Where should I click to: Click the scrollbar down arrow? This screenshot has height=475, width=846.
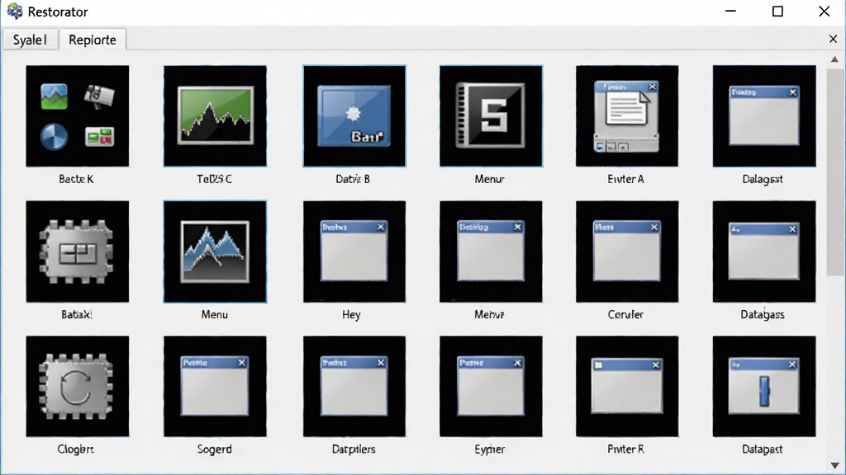[834, 465]
